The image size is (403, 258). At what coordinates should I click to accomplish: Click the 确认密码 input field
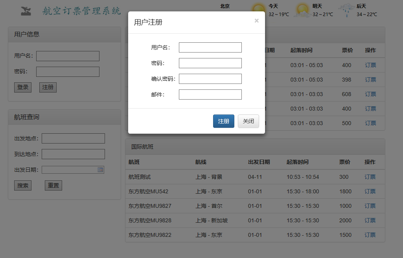(x=210, y=79)
